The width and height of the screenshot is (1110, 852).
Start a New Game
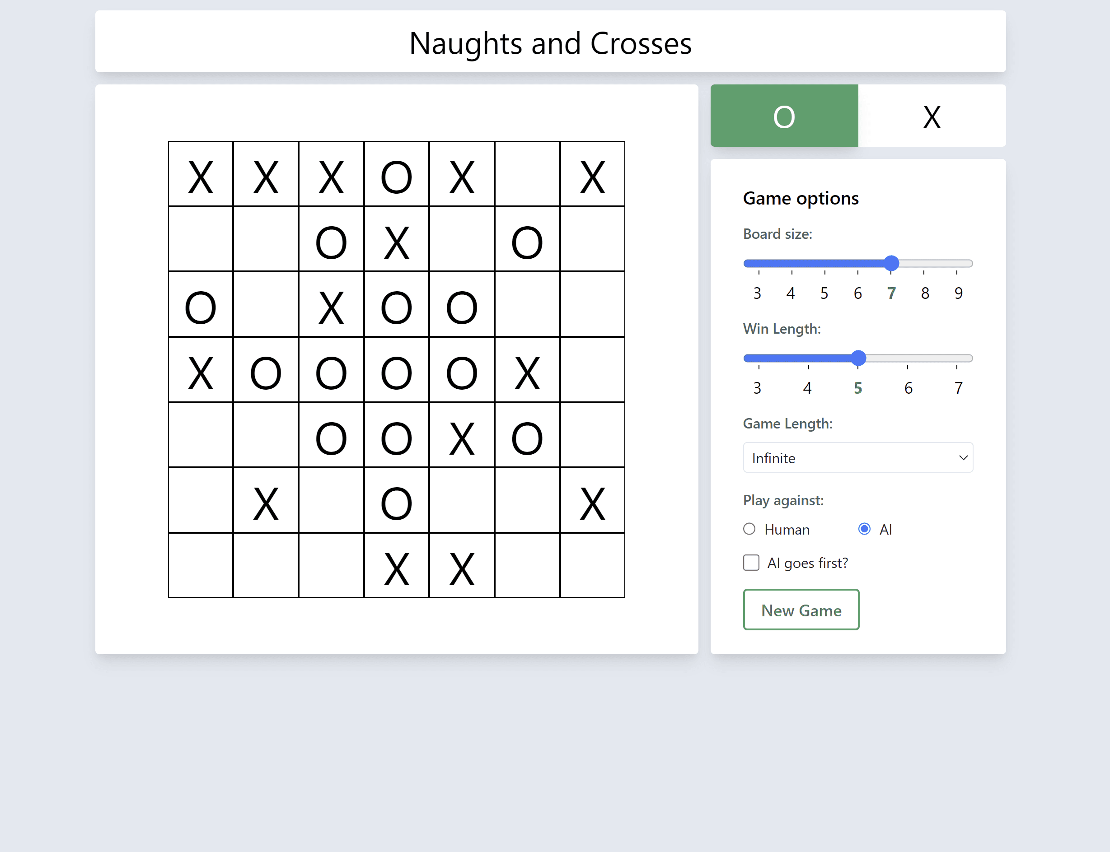click(x=801, y=610)
